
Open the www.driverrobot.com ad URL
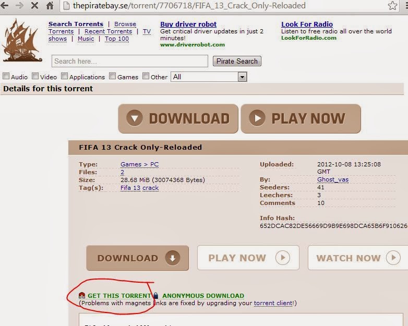coord(193,44)
